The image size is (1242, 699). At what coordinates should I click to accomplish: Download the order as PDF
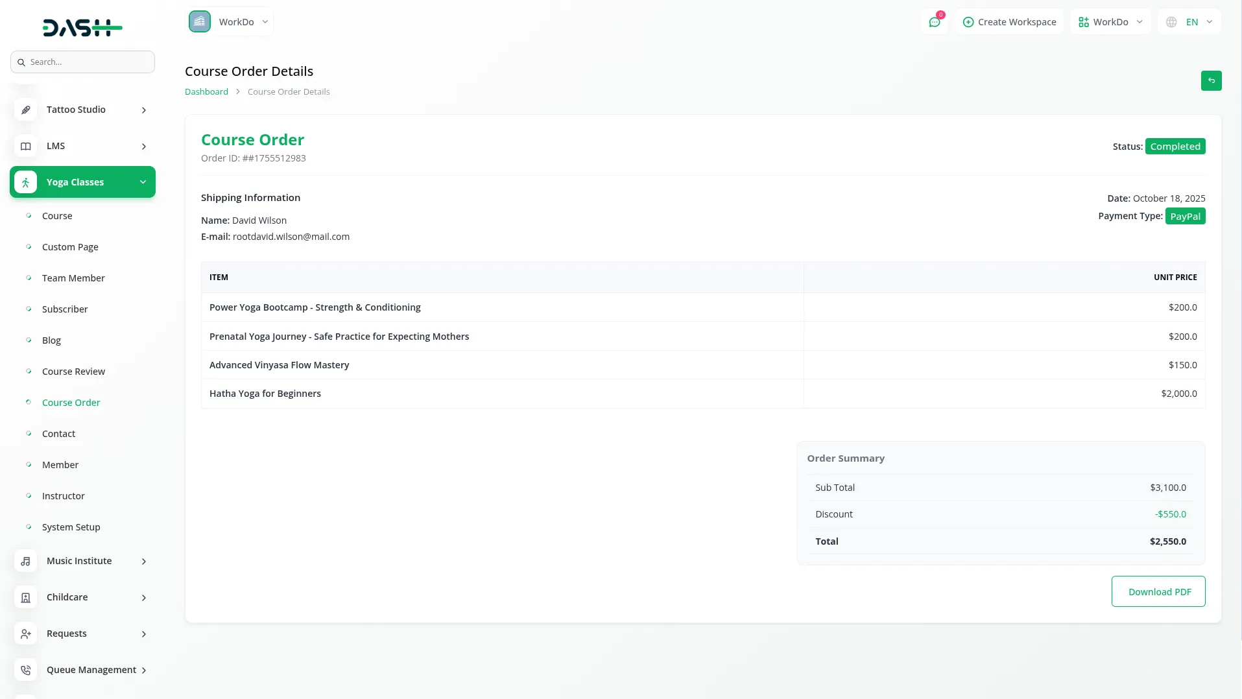[x=1158, y=591]
